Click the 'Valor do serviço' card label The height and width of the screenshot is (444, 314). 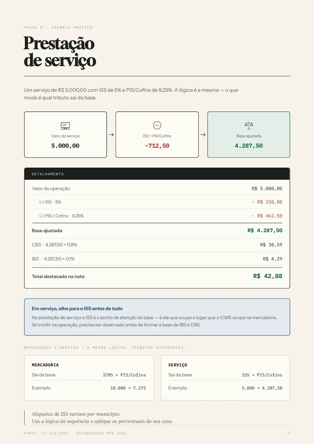[65, 136]
